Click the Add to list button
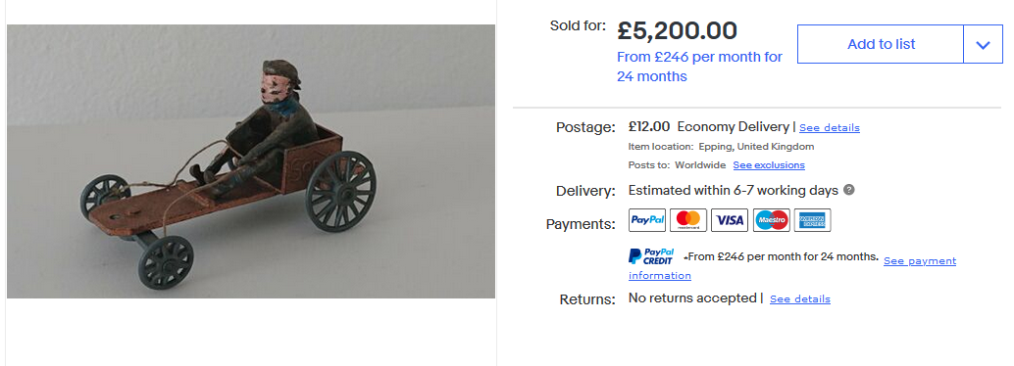This screenshot has width=1014, height=366. pos(881,44)
